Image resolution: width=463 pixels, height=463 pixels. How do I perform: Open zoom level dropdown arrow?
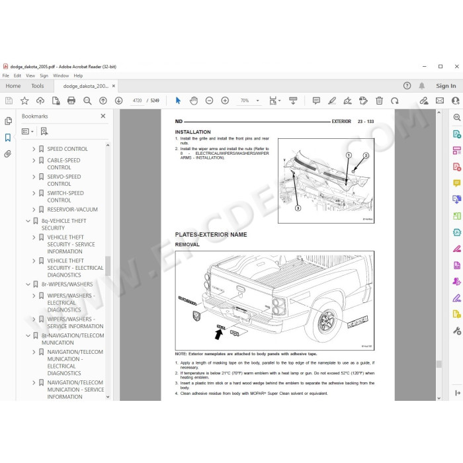[x=257, y=101]
